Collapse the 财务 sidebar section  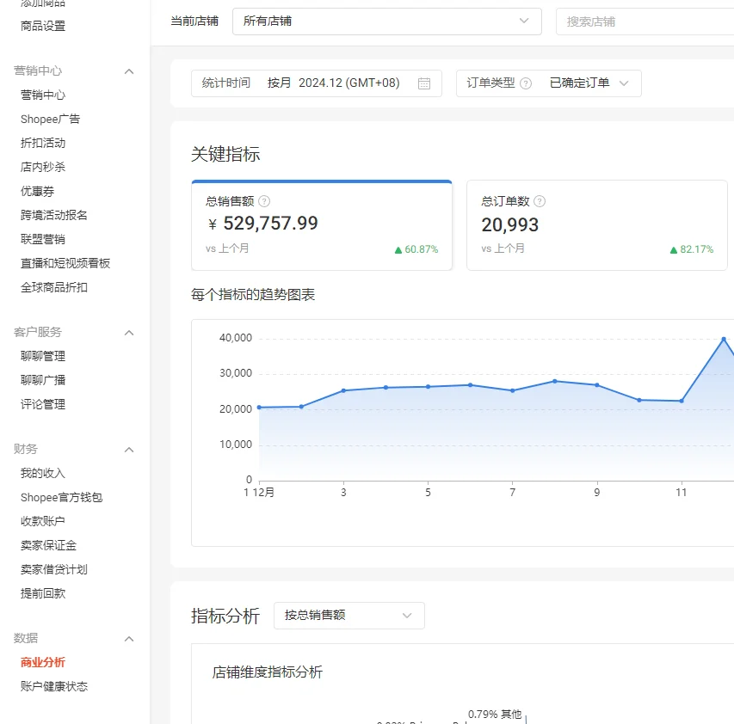128,449
